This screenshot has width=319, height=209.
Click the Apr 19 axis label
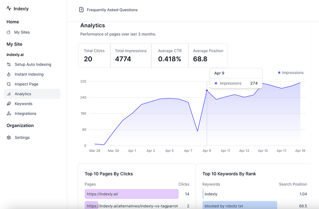click(x=300, y=150)
